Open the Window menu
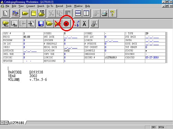Screen dimensions: 173x129 [78, 6]
